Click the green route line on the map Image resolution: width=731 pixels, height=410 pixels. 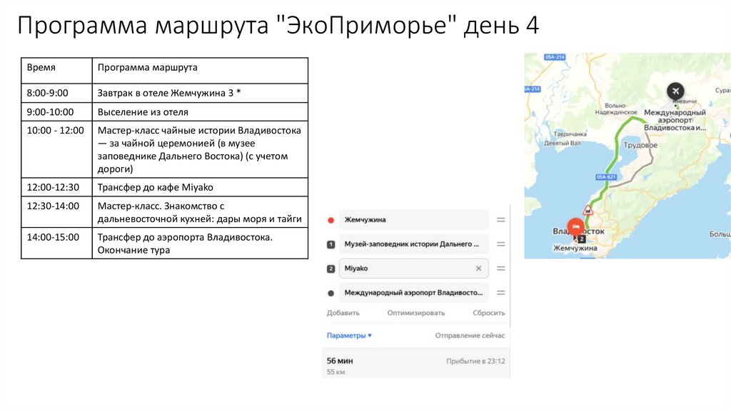(616, 150)
